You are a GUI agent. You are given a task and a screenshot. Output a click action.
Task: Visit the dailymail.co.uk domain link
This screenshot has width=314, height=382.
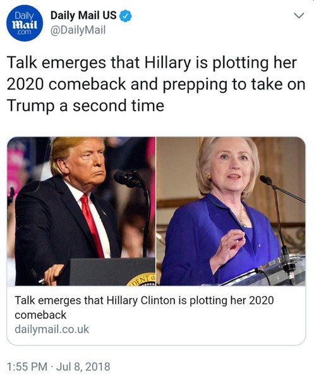click(x=52, y=329)
